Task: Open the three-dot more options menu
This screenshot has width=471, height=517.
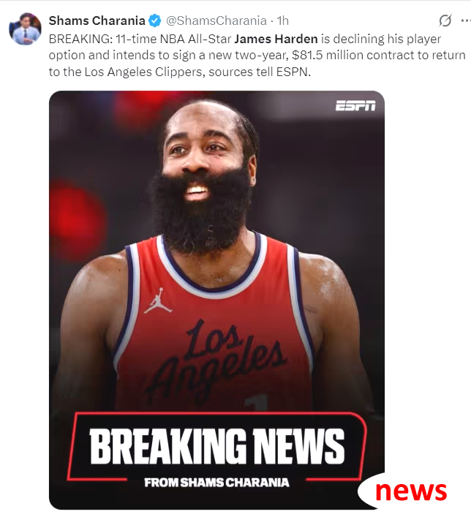Action: click(466, 20)
